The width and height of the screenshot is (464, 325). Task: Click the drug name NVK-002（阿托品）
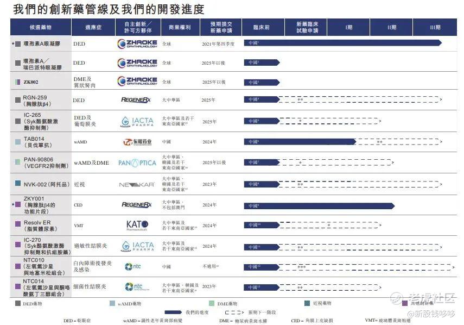(x=47, y=184)
